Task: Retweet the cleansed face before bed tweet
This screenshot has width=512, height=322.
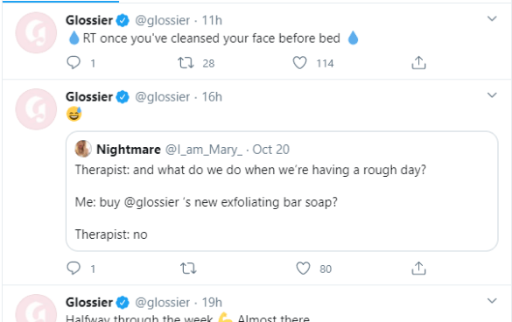Action: (186, 63)
